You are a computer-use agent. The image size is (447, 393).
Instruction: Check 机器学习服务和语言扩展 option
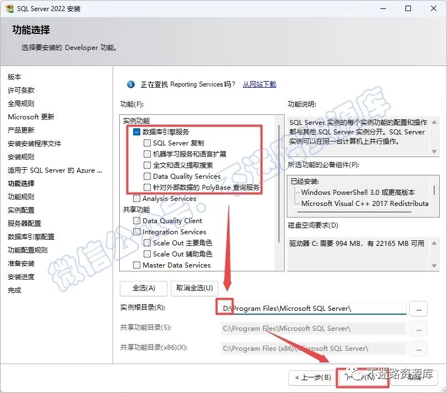pyautogui.click(x=147, y=154)
